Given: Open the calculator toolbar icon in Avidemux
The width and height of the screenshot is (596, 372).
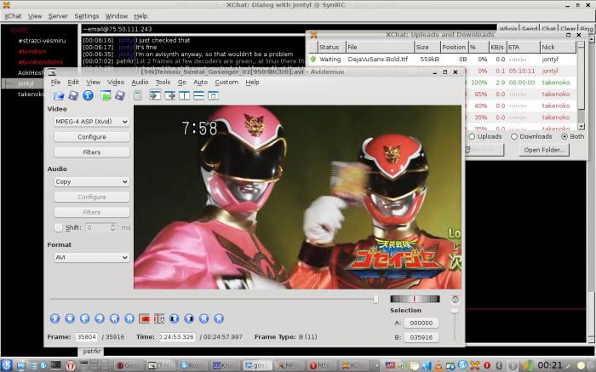Looking at the screenshot, I should click(x=138, y=95).
